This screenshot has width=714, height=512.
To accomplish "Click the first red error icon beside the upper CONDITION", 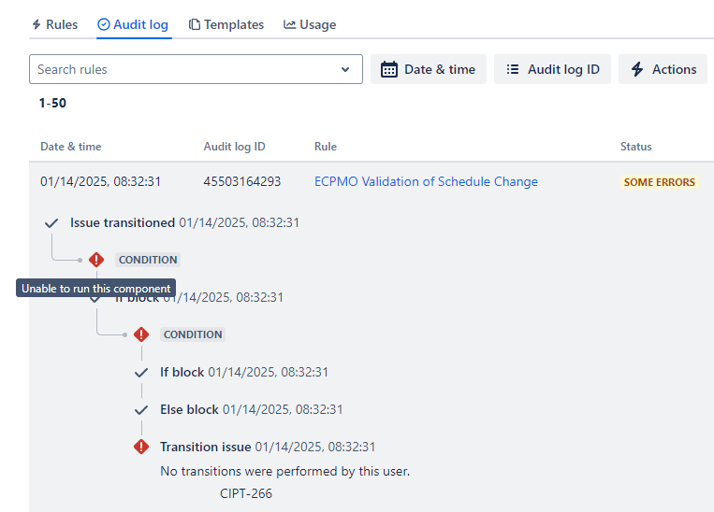I will [96, 260].
